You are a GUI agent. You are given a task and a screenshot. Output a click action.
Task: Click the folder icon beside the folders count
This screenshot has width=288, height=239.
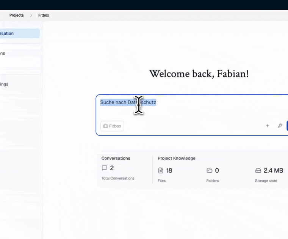pyautogui.click(x=209, y=171)
